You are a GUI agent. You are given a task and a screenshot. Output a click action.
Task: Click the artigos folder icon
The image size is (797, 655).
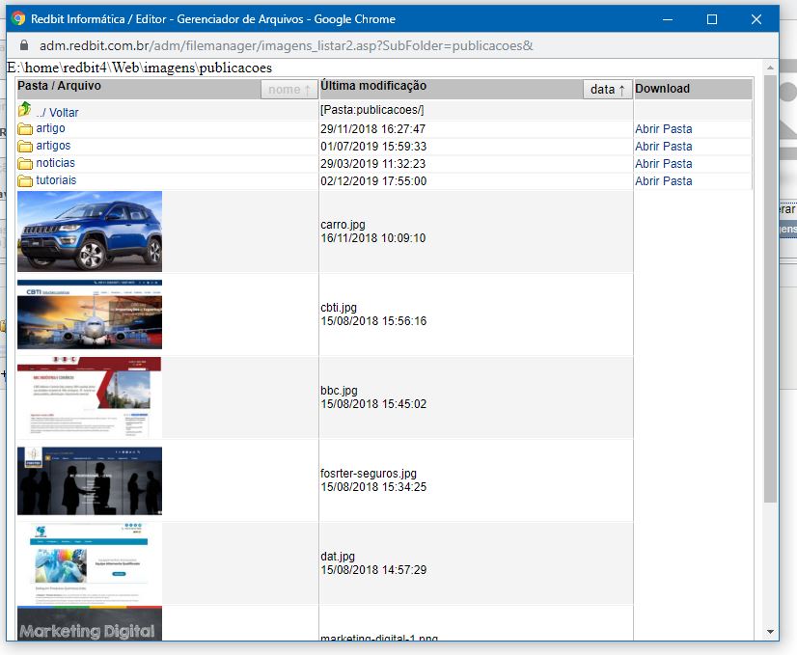tap(25, 147)
